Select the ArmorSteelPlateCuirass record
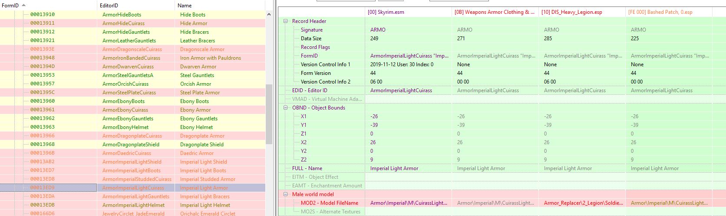Viewport: 726px width, 216px height. (132, 92)
